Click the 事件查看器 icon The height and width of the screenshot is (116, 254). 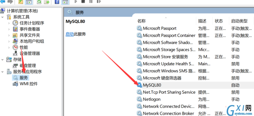point(15,29)
